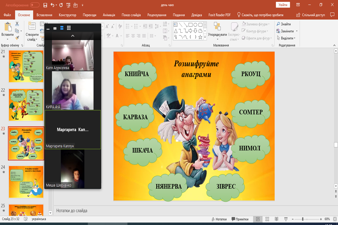Viewport: 338px width, 225px height.
Task: Show single active speaker in Zoom panel
Action: pyautogui.click(x=55, y=28)
